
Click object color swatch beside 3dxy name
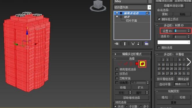click(150, 1)
